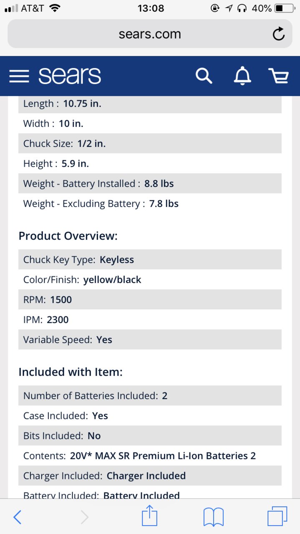This screenshot has height=534, width=300.
Task: View the shopping cart icon
Action: click(278, 76)
